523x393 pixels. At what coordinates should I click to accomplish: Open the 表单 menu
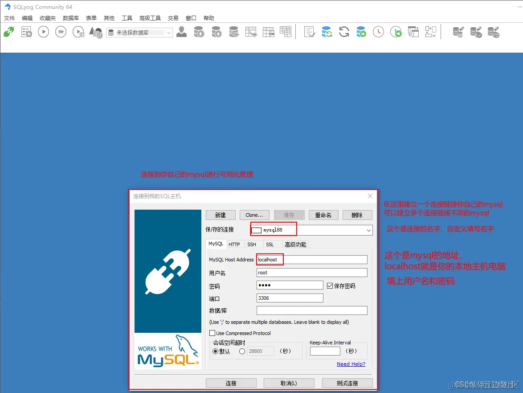click(91, 18)
